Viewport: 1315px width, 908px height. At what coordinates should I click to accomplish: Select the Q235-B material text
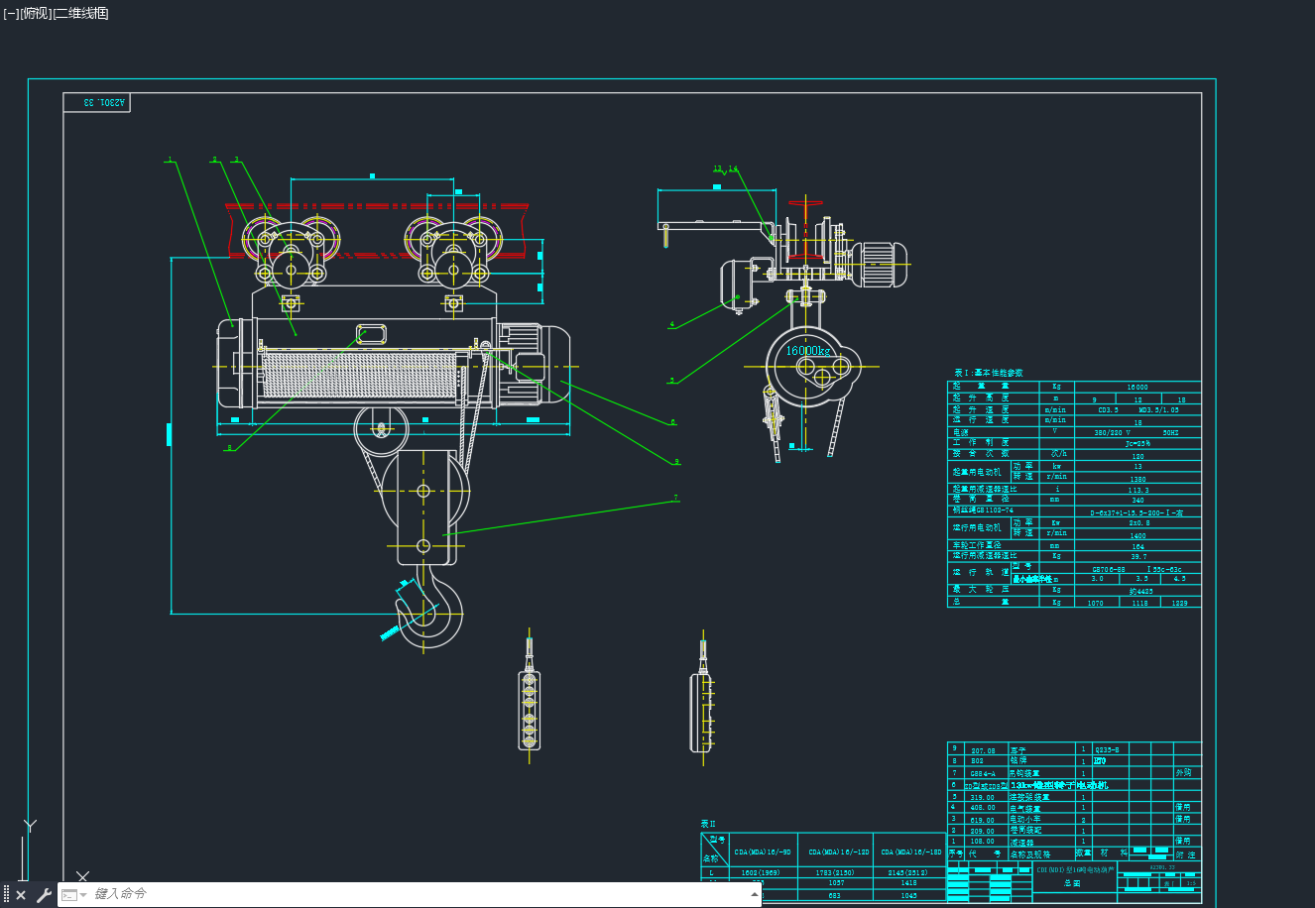point(1107,750)
